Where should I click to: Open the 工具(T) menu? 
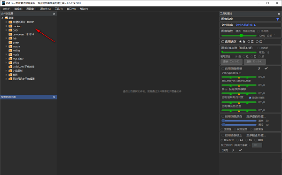point(59,9)
